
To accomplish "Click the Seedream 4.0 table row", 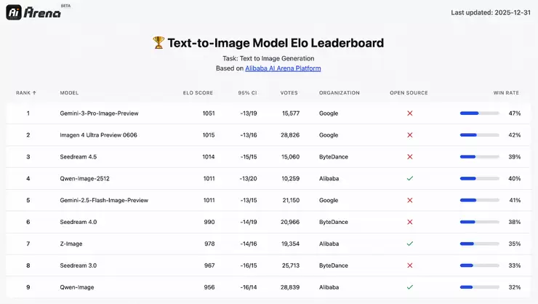I will (x=268, y=222).
